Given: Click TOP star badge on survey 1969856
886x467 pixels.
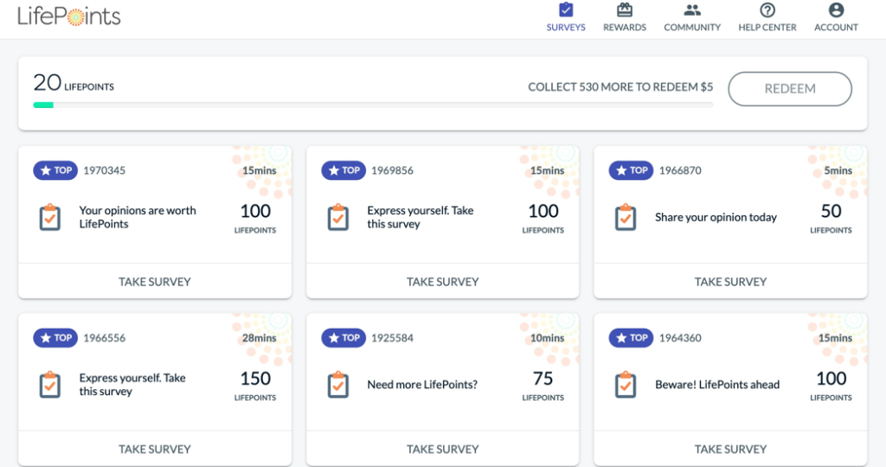Looking at the screenshot, I should [x=343, y=170].
